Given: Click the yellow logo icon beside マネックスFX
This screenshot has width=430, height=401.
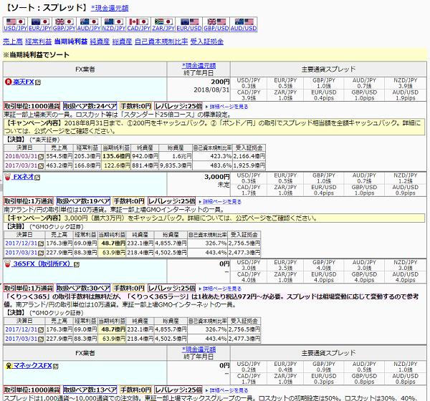Looking at the screenshot, I should click(9, 366).
